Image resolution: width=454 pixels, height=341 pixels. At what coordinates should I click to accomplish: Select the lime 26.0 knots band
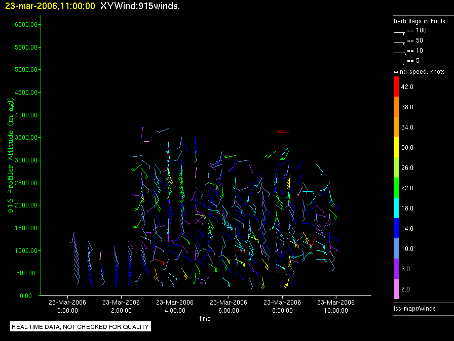coord(396,167)
